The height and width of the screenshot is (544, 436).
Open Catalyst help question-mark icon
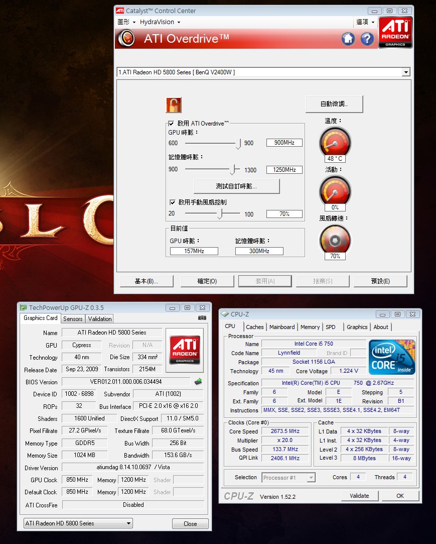[x=367, y=39]
